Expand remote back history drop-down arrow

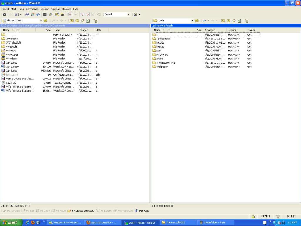208,21
